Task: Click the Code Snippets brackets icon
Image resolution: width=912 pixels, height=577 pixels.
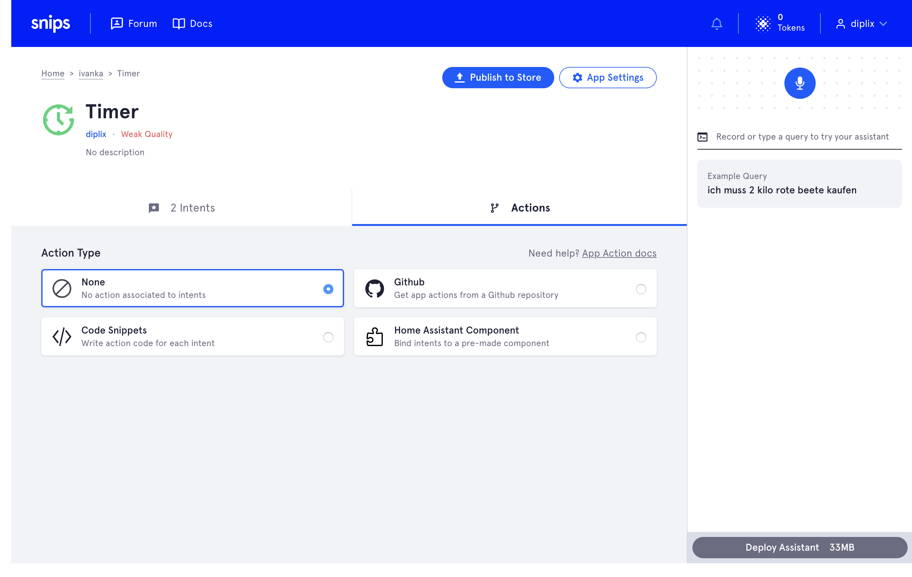Action: click(x=62, y=336)
